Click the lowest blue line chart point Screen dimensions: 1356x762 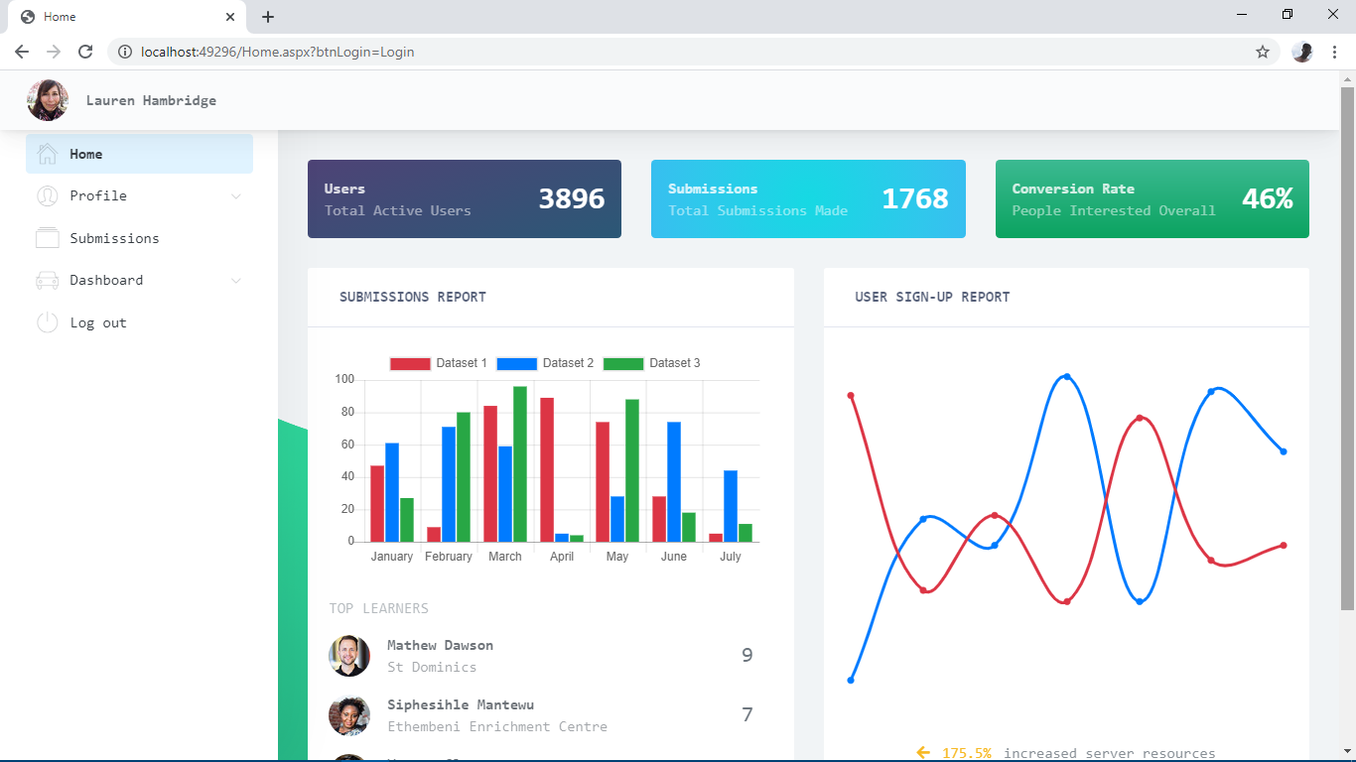[851, 680]
